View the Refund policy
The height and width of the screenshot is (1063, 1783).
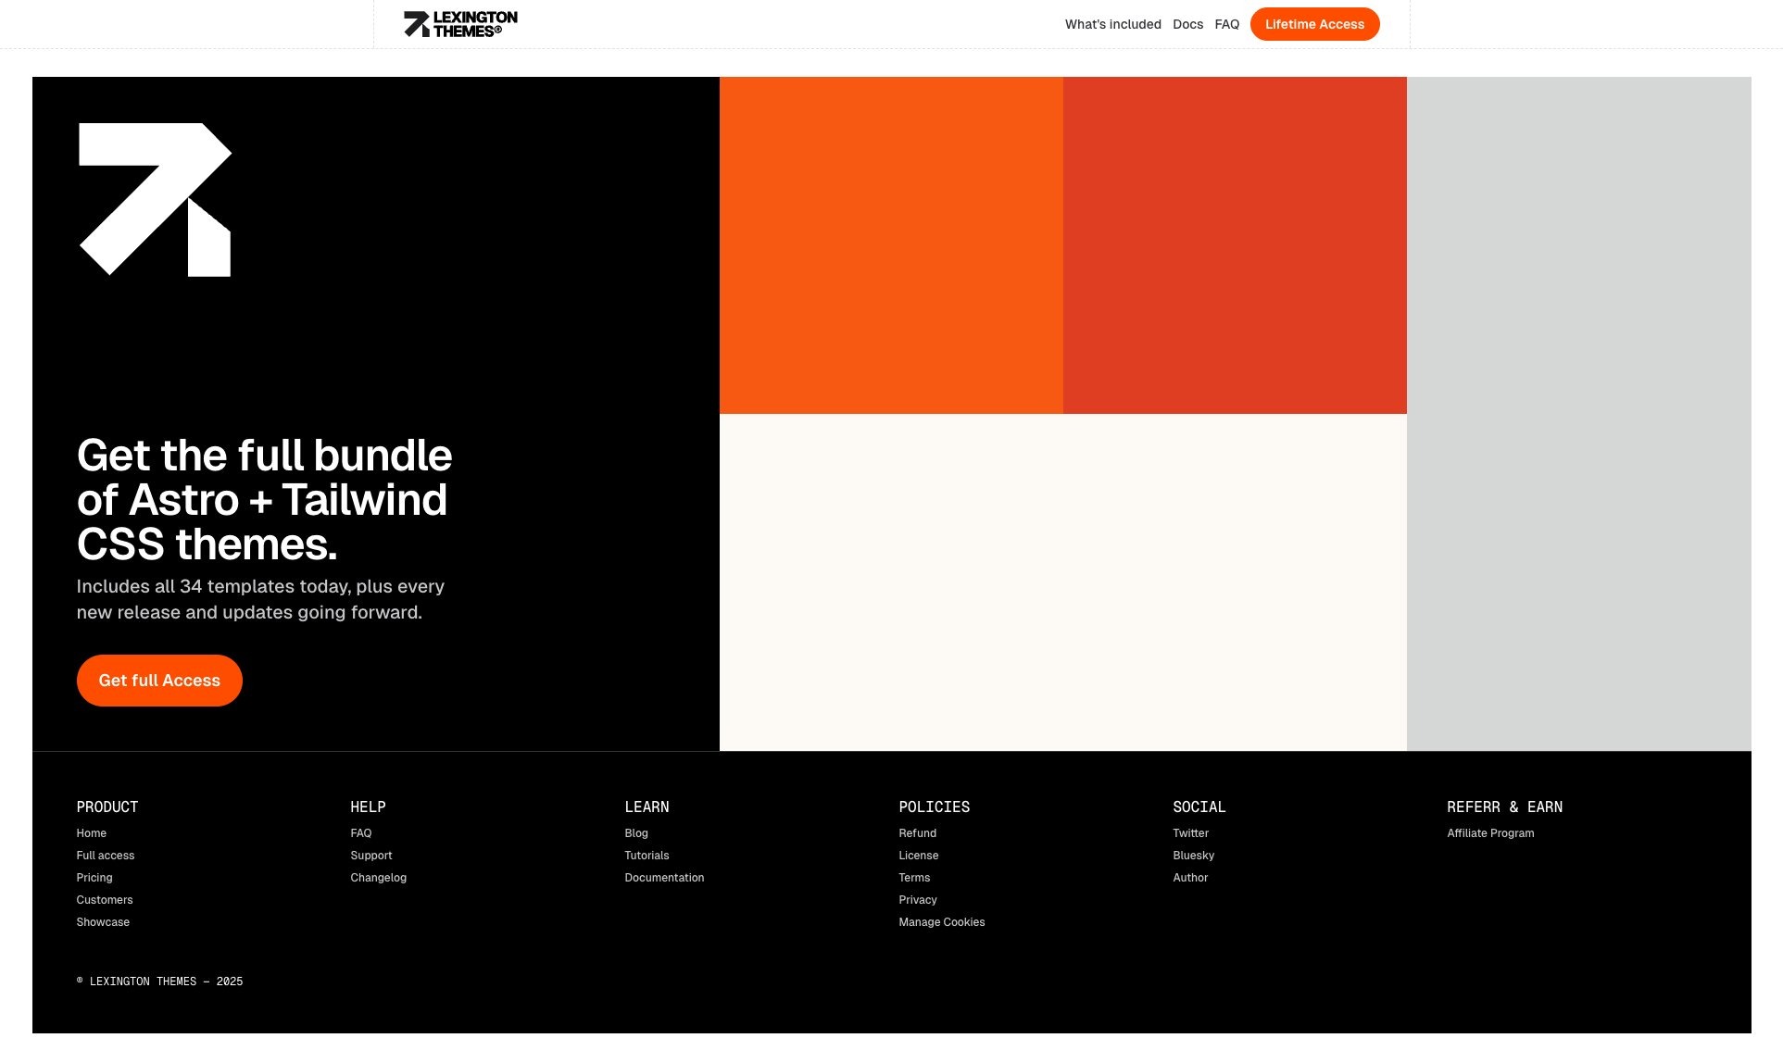(917, 832)
